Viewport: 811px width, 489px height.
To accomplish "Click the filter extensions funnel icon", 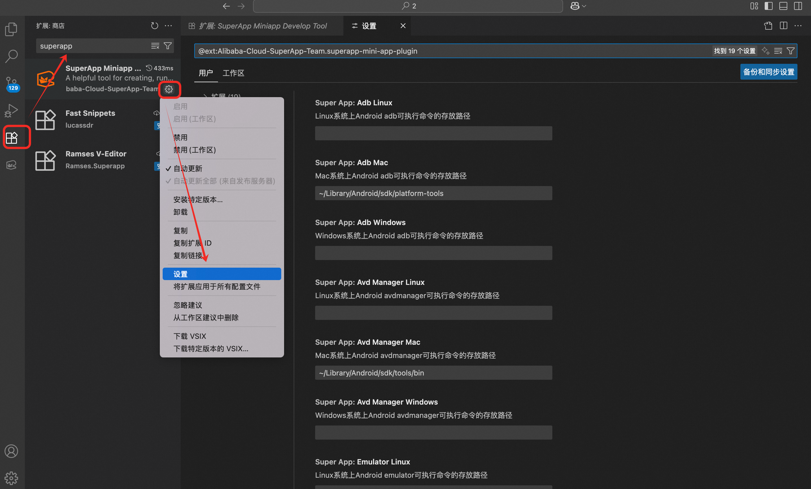I will pos(167,46).
